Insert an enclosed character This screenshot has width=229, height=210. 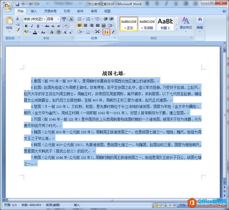point(59,32)
